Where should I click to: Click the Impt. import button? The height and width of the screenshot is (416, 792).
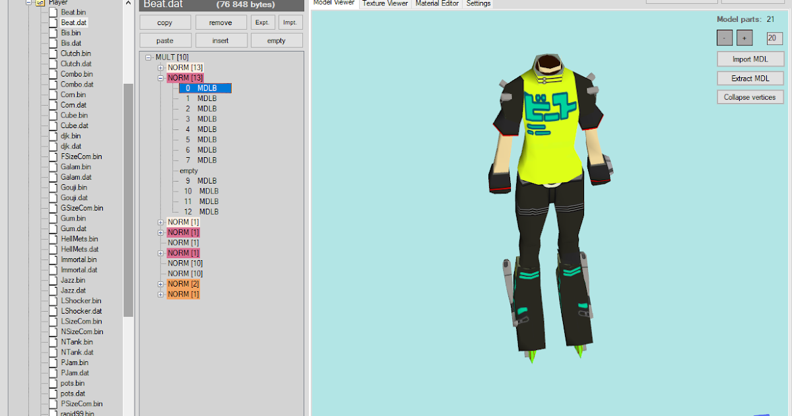pyautogui.click(x=290, y=22)
